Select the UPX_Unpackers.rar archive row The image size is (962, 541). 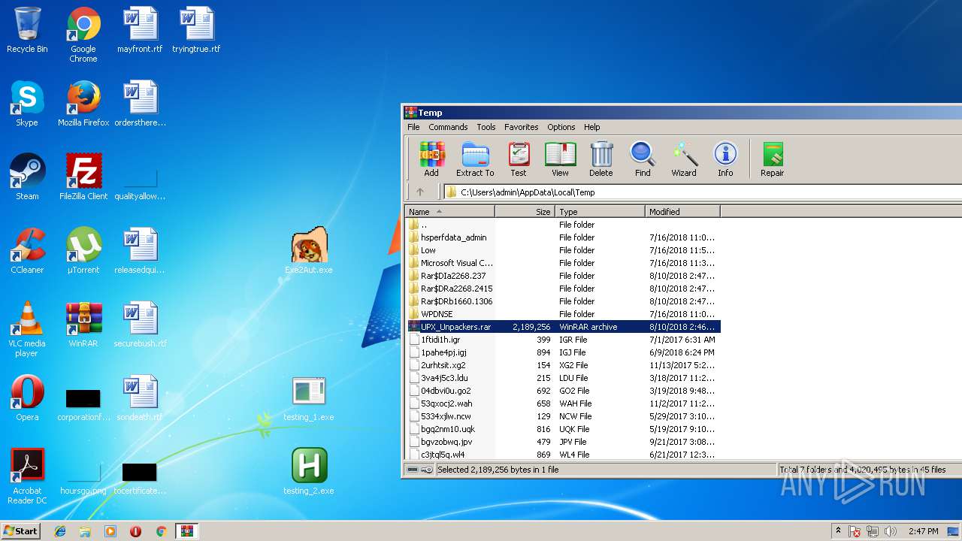pyautogui.click(x=564, y=327)
